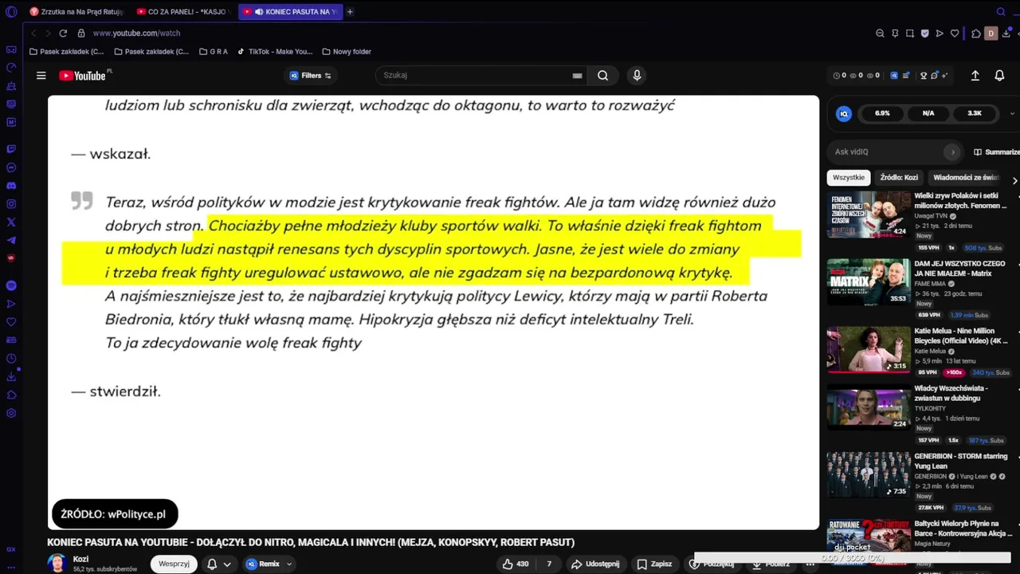The height and width of the screenshot is (574, 1020).
Task: Click the Zapisz save button
Action: tap(653, 564)
